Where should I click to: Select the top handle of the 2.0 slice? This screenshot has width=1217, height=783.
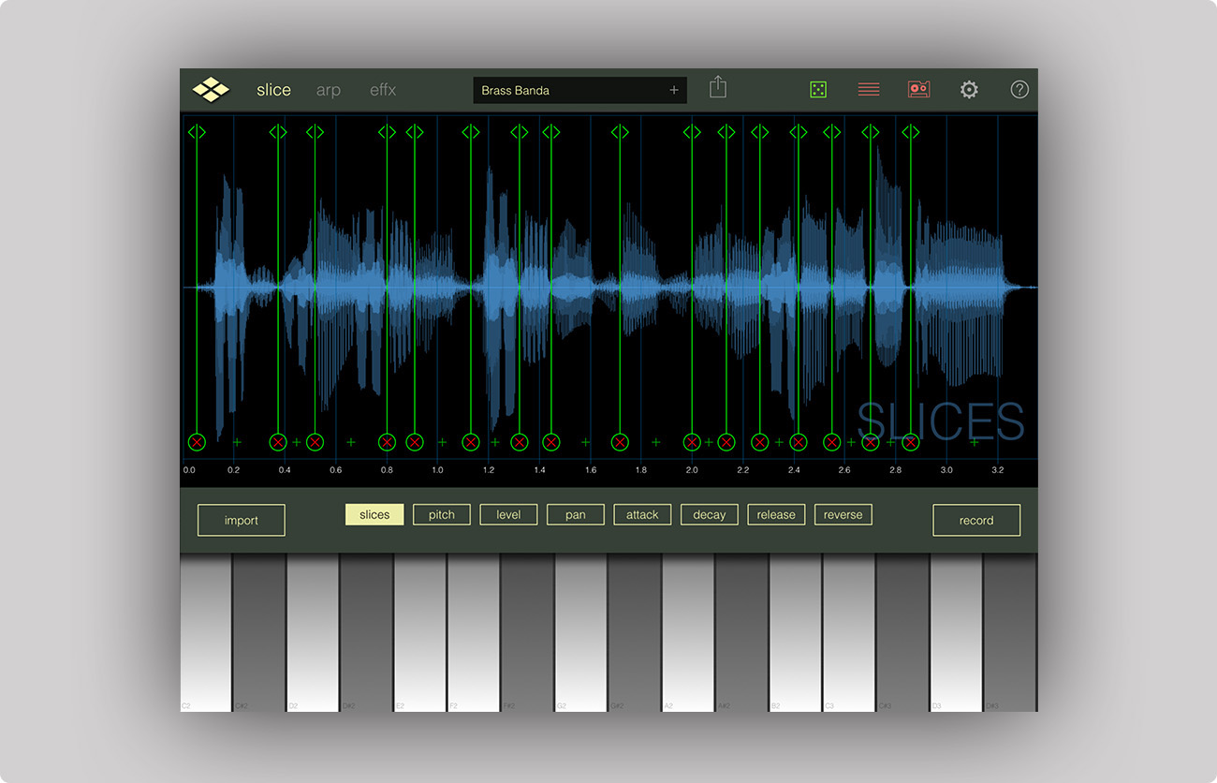point(692,132)
